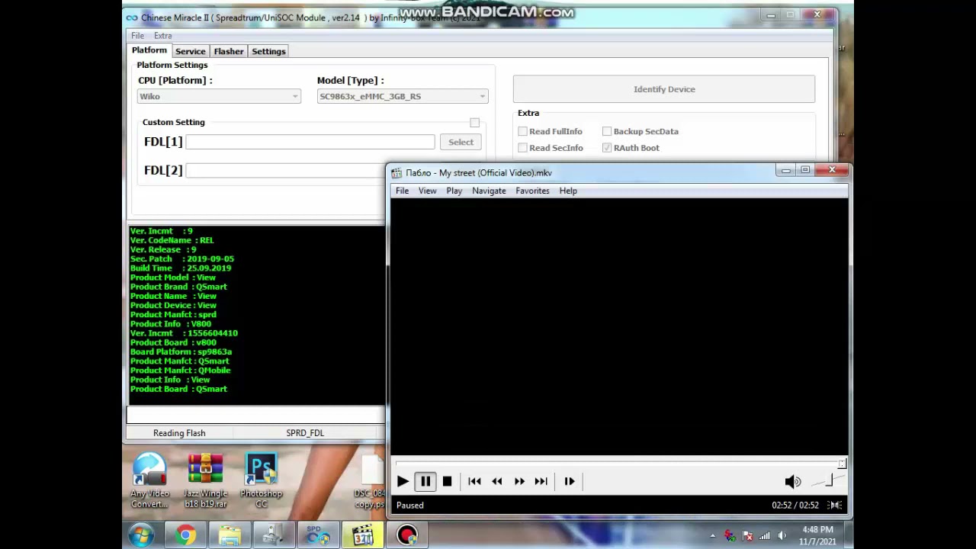Image resolution: width=976 pixels, height=549 pixels.
Task: Open Photoshop CC desktop shortcut
Action: pos(262,480)
